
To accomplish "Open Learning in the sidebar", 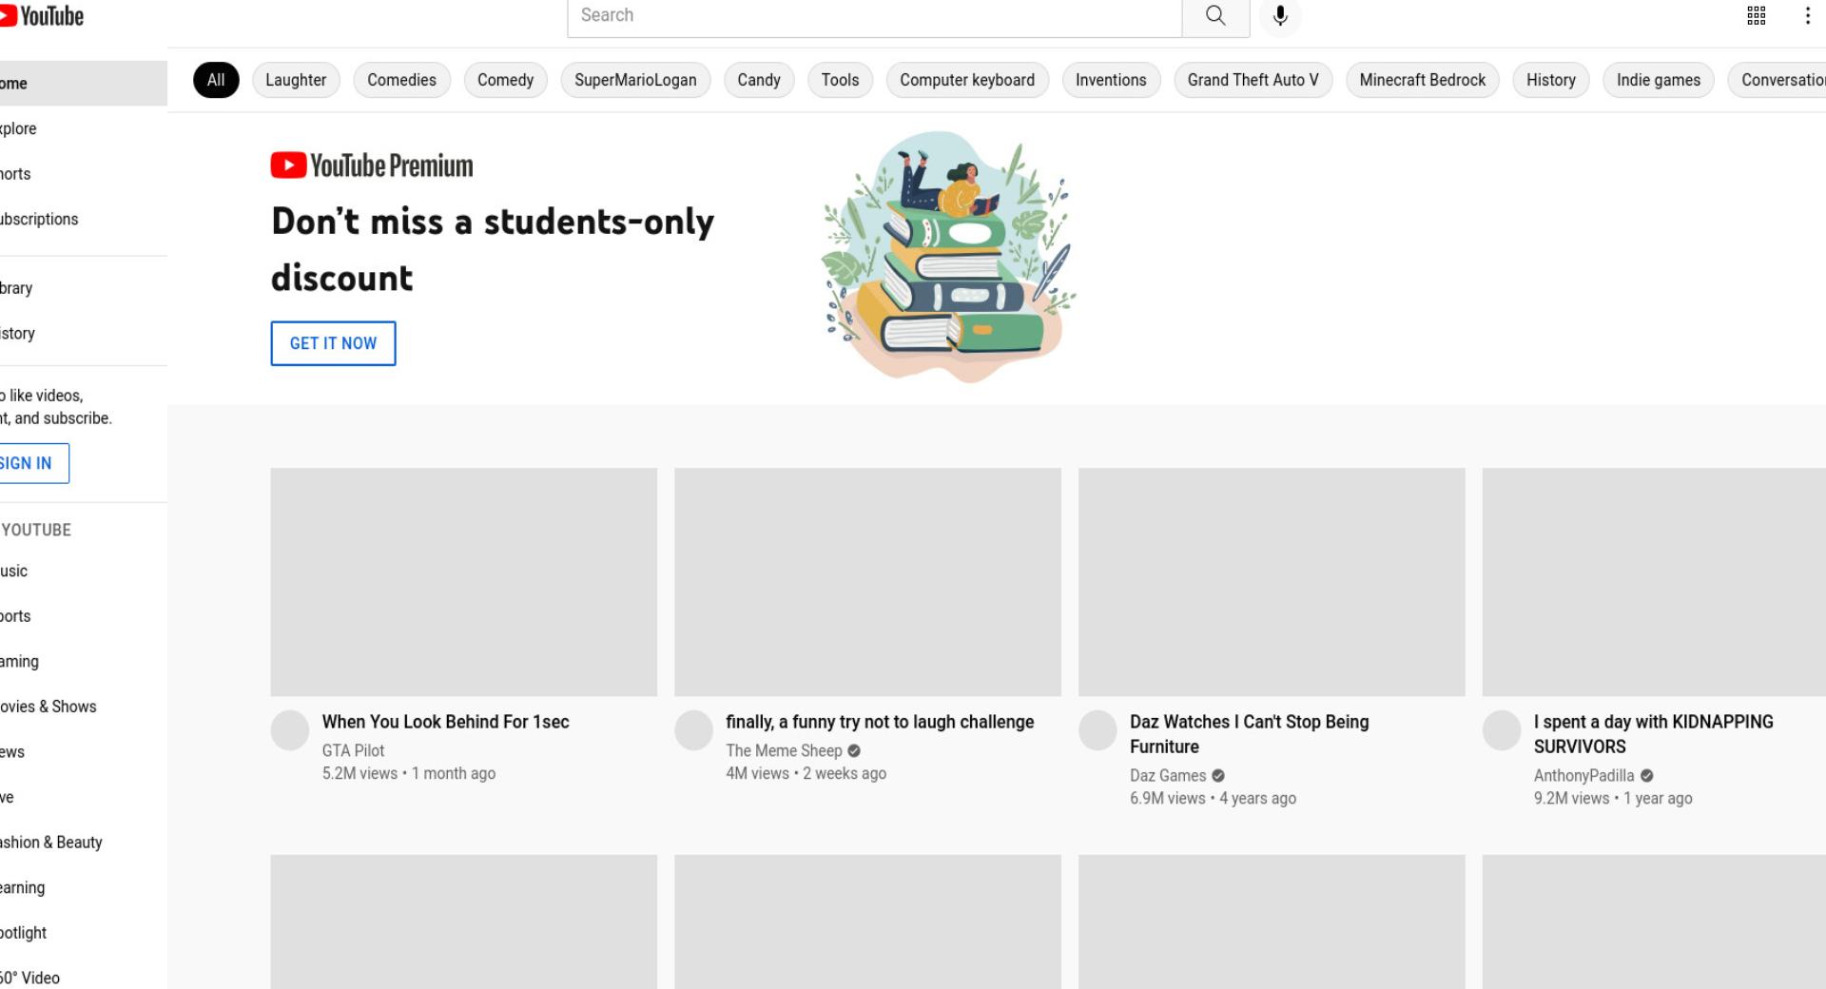I will (84, 887).
